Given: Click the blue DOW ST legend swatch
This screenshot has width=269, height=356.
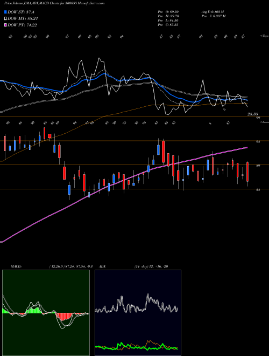Looking at the screenshot, I should [x=5, y=12].
